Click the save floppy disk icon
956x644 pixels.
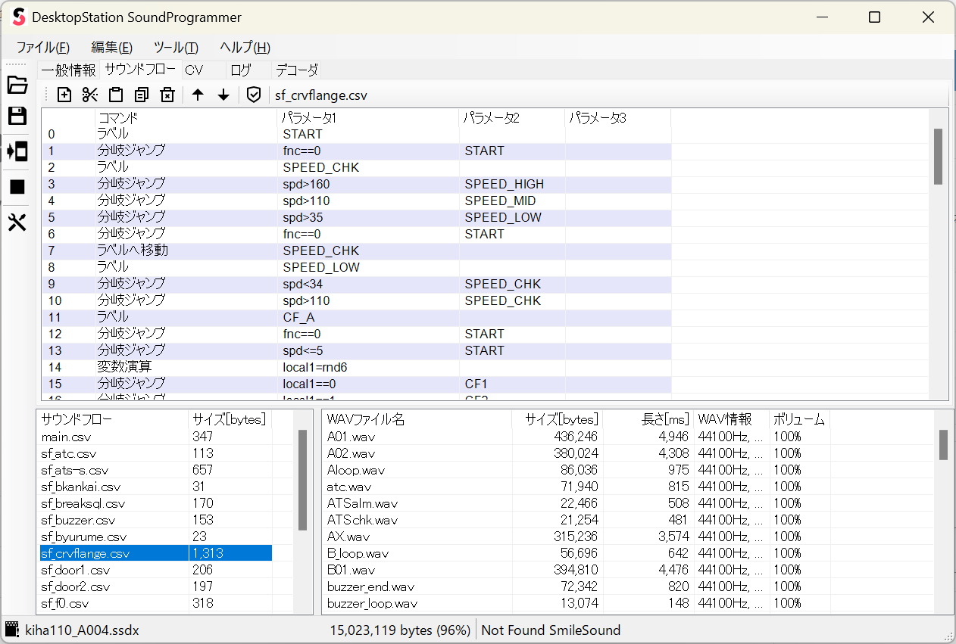point(17,116)
